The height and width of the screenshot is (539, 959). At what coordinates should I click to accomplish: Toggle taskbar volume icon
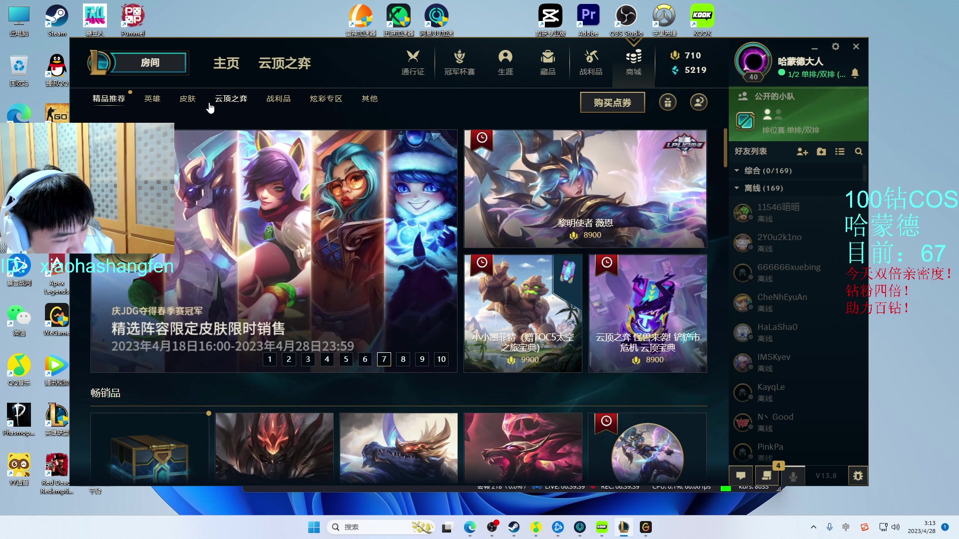pos(896,527)
